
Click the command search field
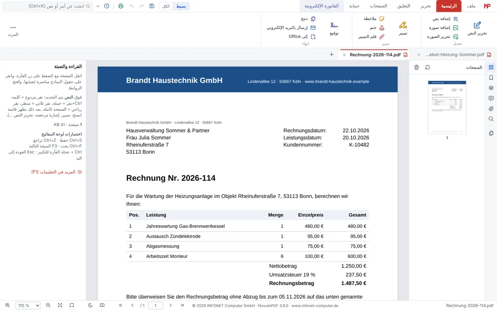48,6
